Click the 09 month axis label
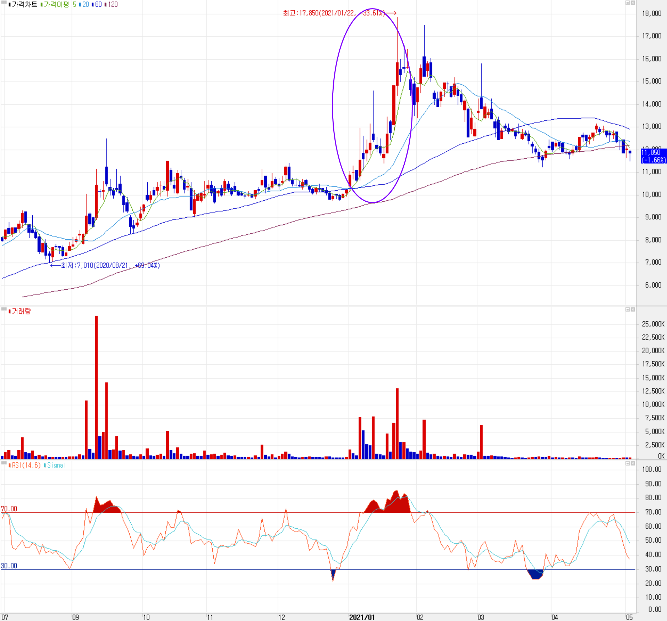This screenshot has width=667, height=621. tap(76, 617)
